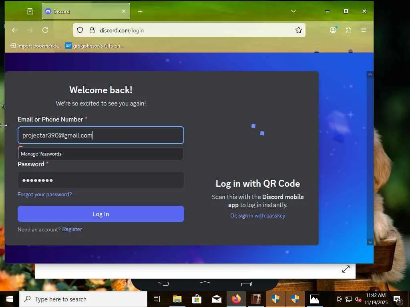This screenshot has width=410, height=307.
Task: Open the Firefox account icon
Action: 333,30
